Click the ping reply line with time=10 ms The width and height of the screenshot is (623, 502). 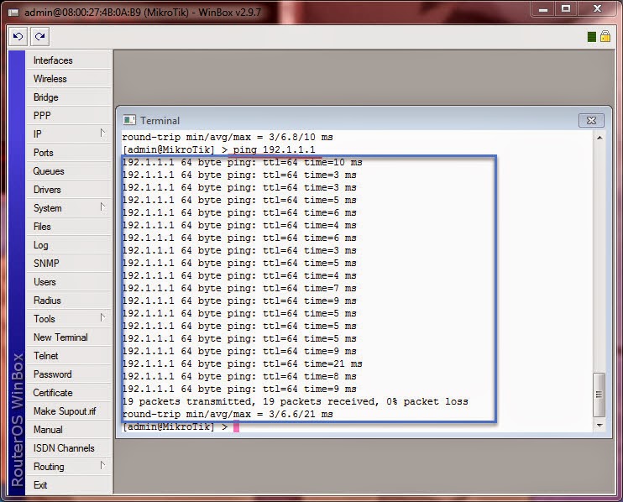pos(243,162)
